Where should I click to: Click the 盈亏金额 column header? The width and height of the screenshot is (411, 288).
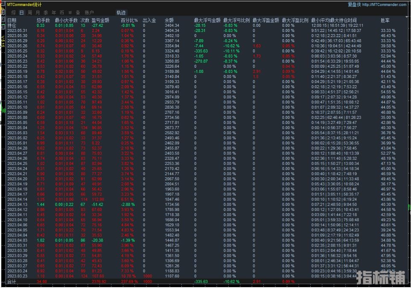coord(100,20)
